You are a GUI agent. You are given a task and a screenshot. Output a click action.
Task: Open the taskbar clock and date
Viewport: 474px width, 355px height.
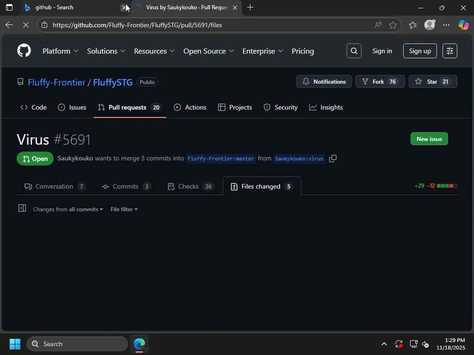[x=451, y=344]
